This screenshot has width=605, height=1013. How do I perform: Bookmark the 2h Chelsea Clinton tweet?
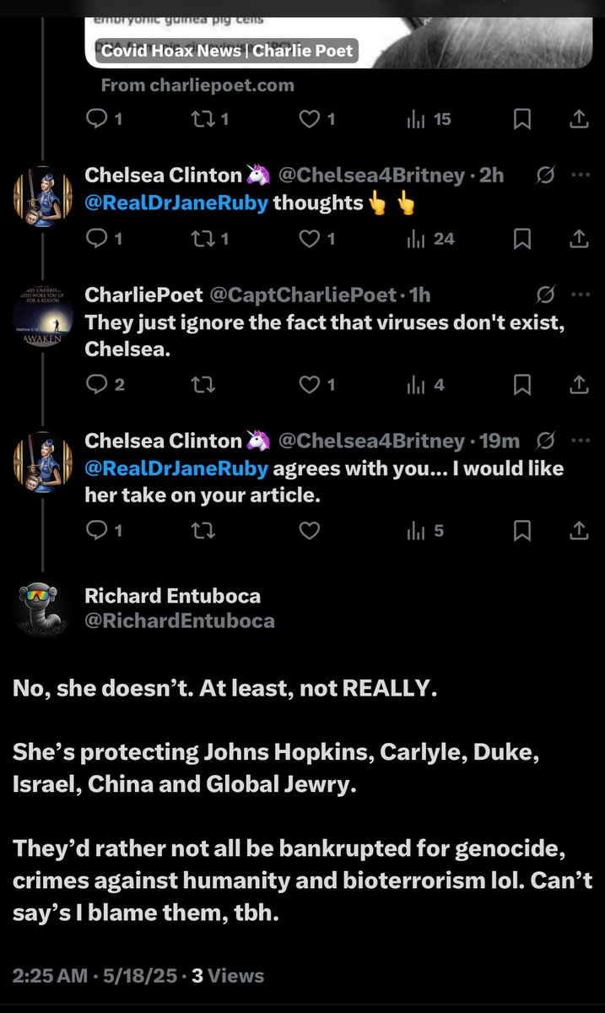522,240
